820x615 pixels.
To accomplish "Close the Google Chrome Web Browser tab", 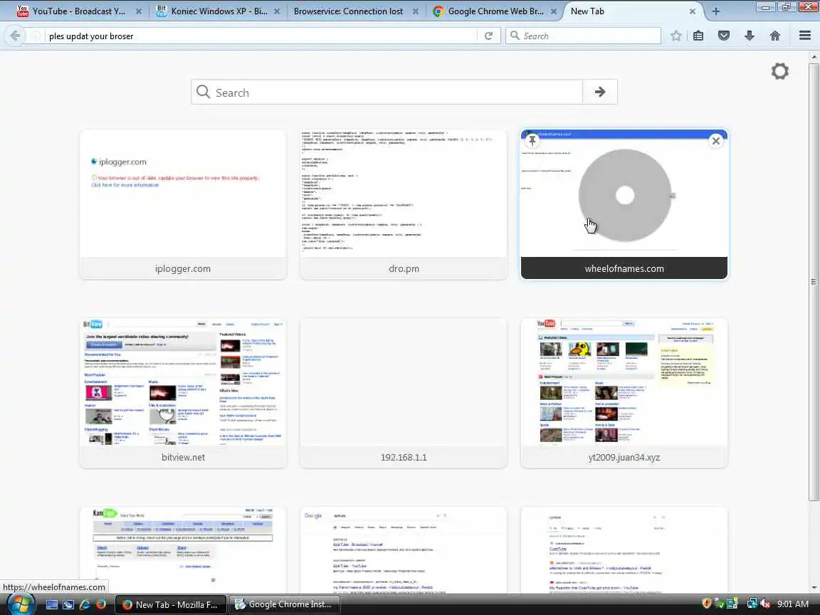I will pos(553,11).
